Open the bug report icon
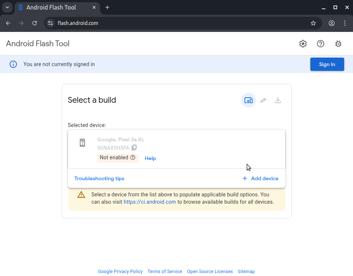Image resolution: width=353 pixels, height=276 pixels. (x=338, y=44)
